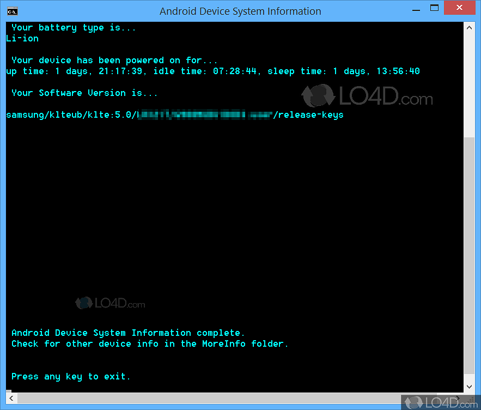The image size is (481, 410).
Task: Click the title bar text
Action: coord(240,11)
